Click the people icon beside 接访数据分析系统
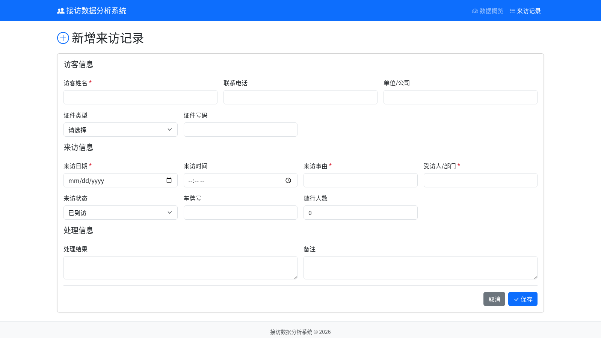 (61, 11)
